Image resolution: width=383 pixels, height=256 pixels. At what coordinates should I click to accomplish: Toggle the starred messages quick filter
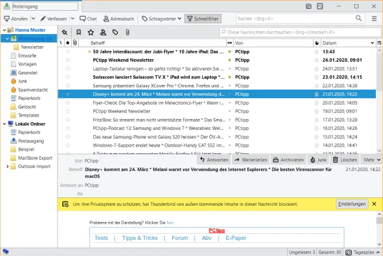(x=91, y=32)
